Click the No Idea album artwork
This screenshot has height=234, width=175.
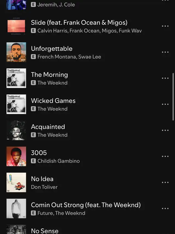16,182
